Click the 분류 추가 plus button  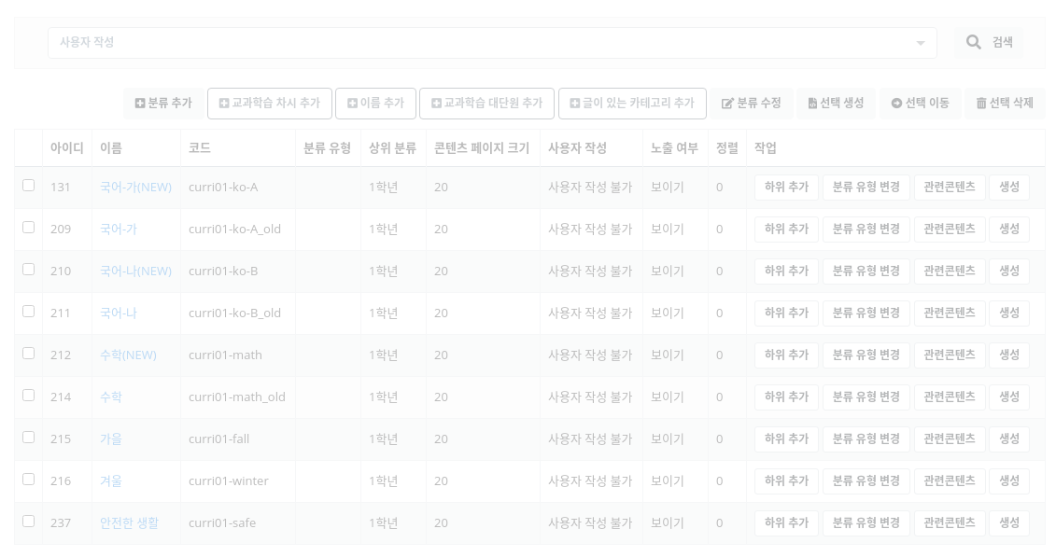(x=163, y=104)
